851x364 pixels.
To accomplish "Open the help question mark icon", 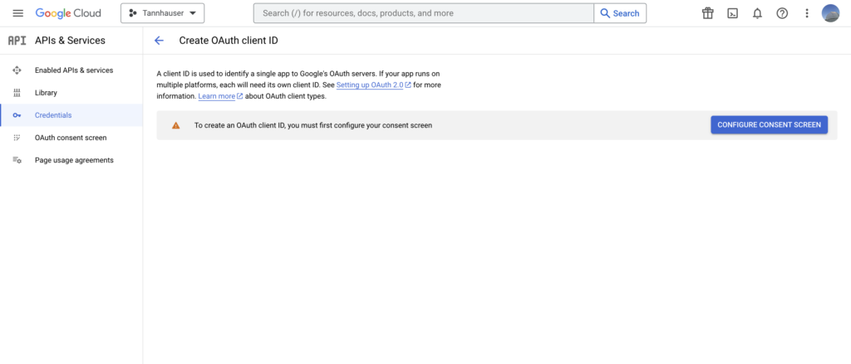I will pos(782,13).
